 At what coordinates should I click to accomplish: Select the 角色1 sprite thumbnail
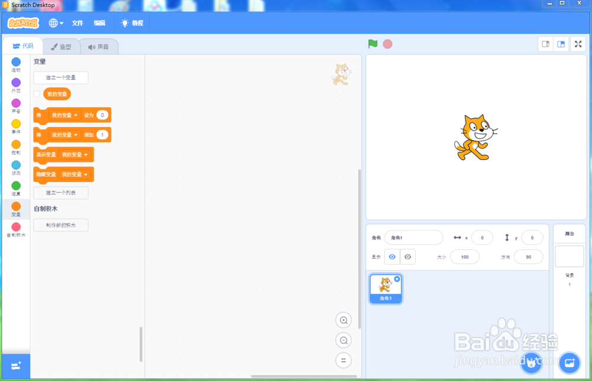pyautogui.click(x=385, y=289)
